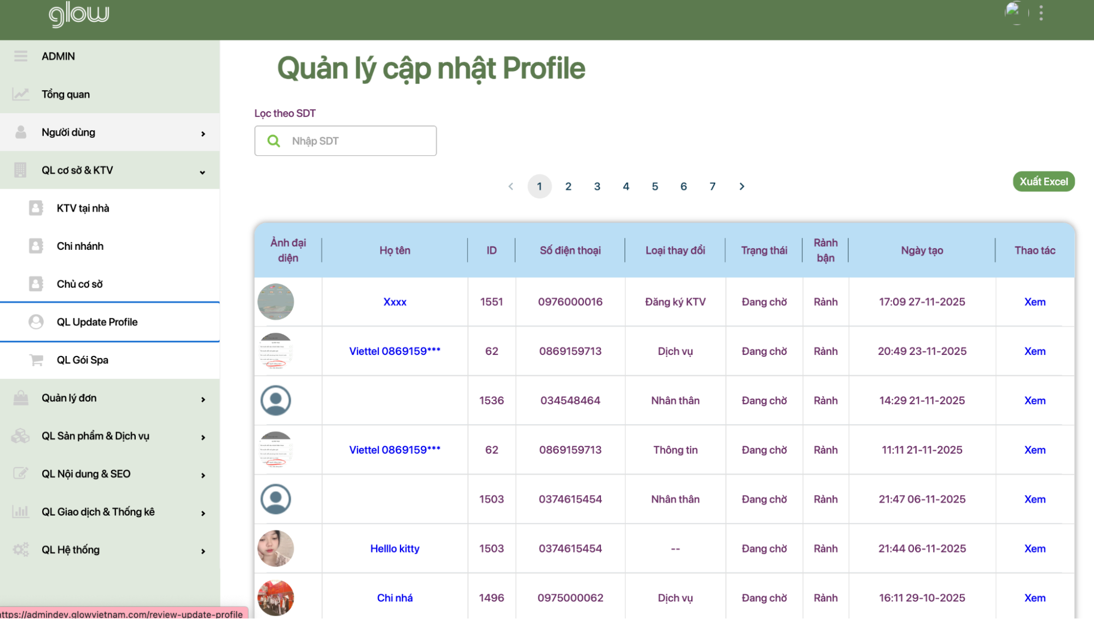Click the Tổng quan chart icon
1094x619 pixels.
pyautogui.click(x=21, y=95)
